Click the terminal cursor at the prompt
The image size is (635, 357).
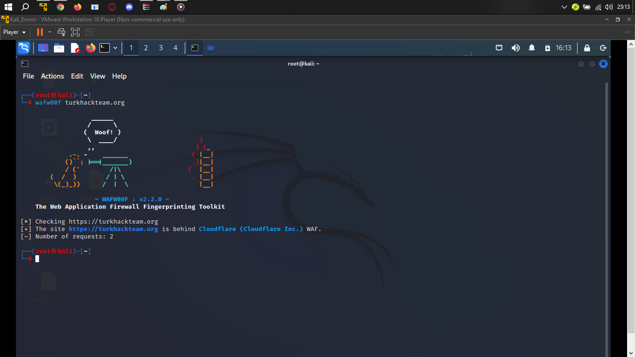37,258
